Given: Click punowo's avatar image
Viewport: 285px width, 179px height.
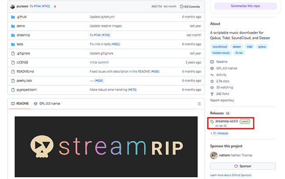Looking at the screenshot, I should pyautogui.click(x=12, y=7).
